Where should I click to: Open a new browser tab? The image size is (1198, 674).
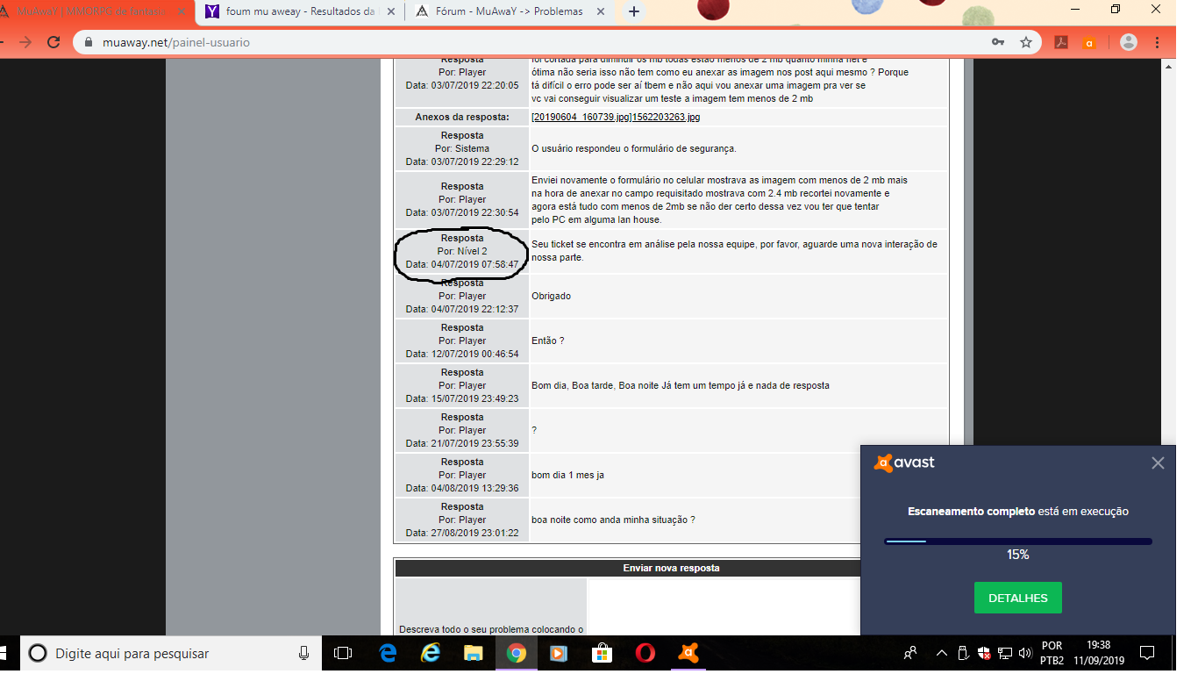coord(634,11)
